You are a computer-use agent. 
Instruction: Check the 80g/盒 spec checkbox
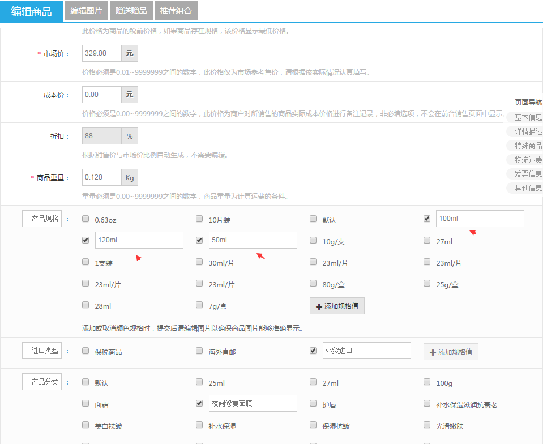(x=313, y=283)
